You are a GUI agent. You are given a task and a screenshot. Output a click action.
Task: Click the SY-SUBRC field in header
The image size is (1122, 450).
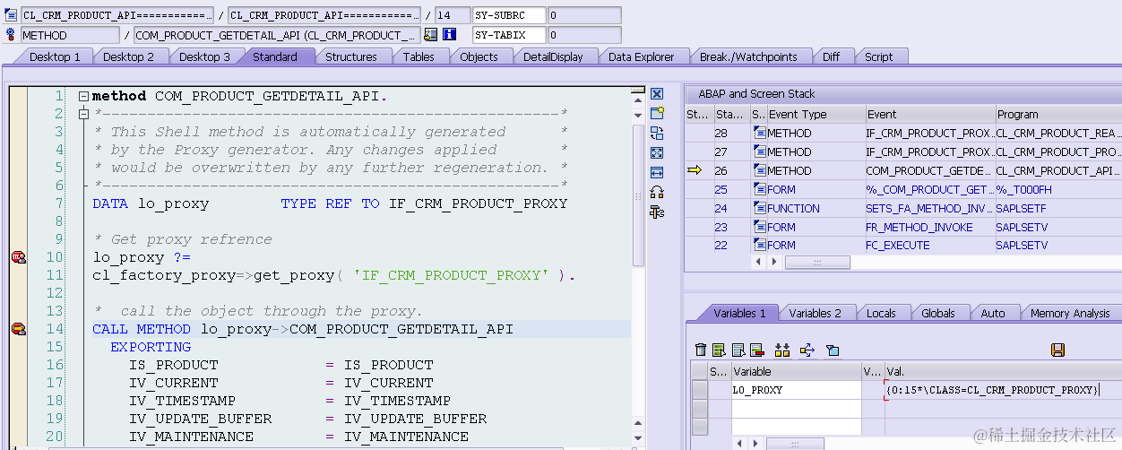point(509,15)
